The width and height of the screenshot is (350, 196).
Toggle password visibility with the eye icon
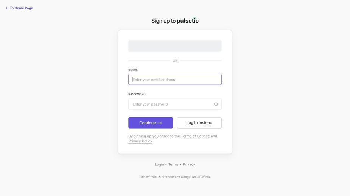click(216, 104)
